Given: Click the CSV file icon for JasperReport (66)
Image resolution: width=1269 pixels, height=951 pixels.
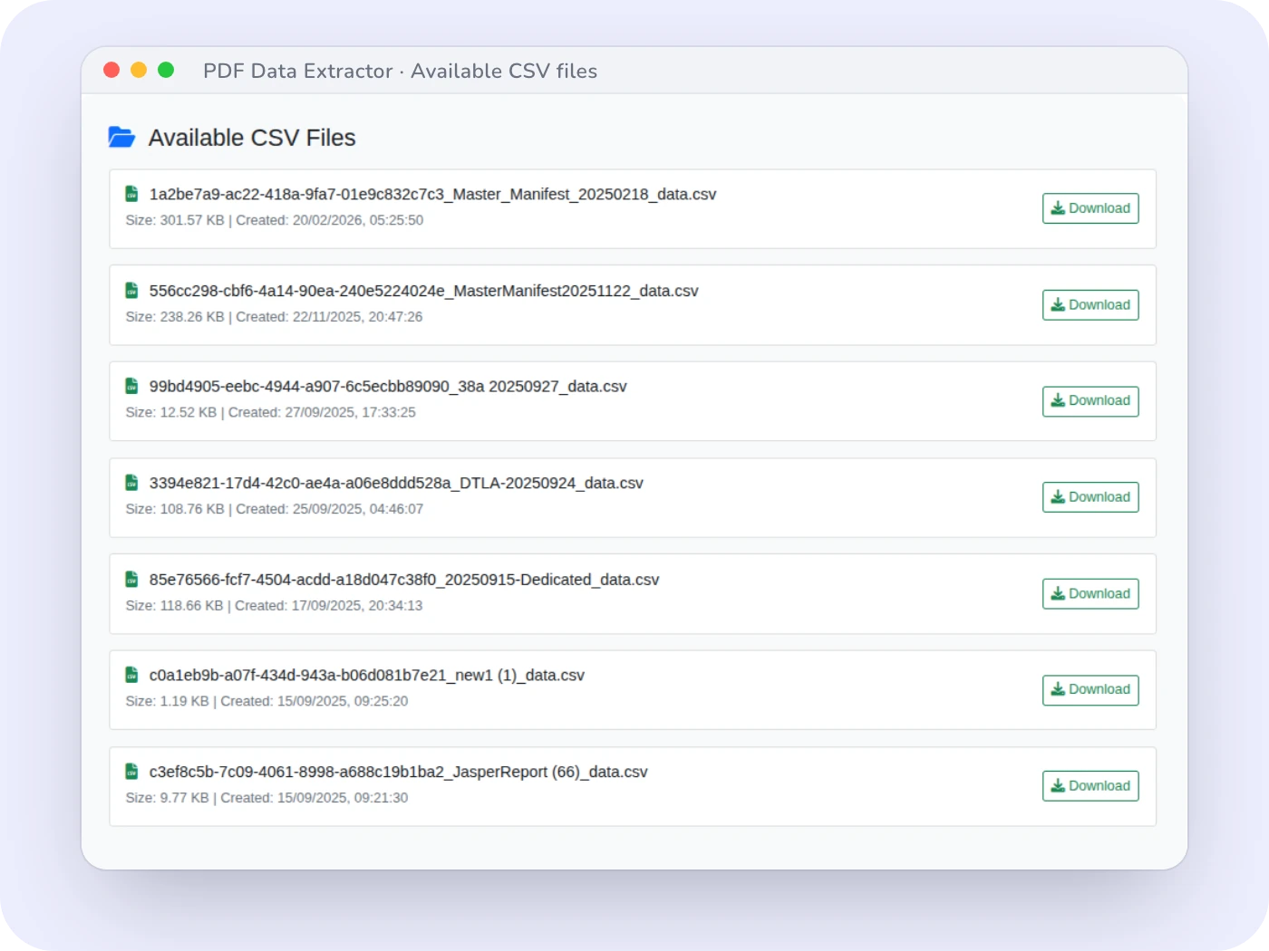Looking at the screenshot, I should point(131,772).
